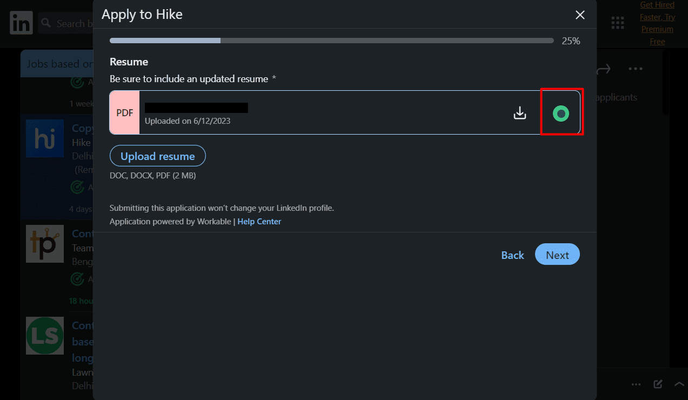The image size is (688, 400).
Task: Expand the messaging panel chevron
Action: tap(679, 384)
